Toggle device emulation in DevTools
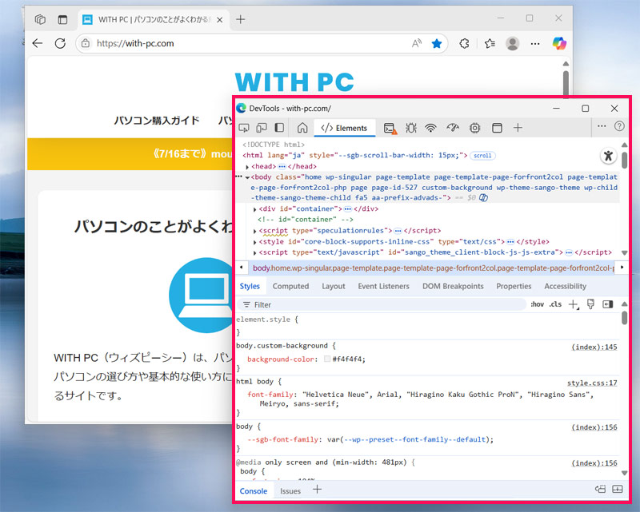Image resolution: width=640 pixels, height=512 pixels. pos(262,128)
